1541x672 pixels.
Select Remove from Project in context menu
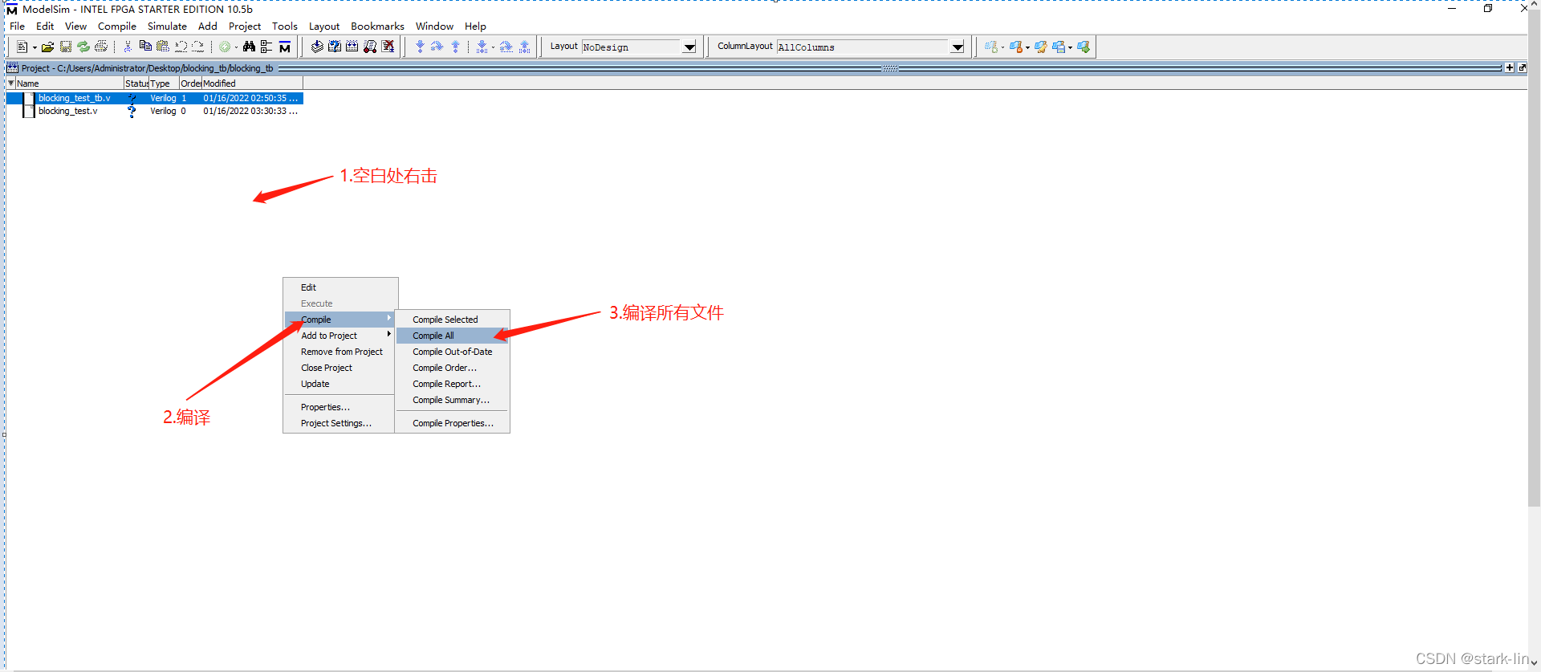pyautogui.click(x=340, y=352)
